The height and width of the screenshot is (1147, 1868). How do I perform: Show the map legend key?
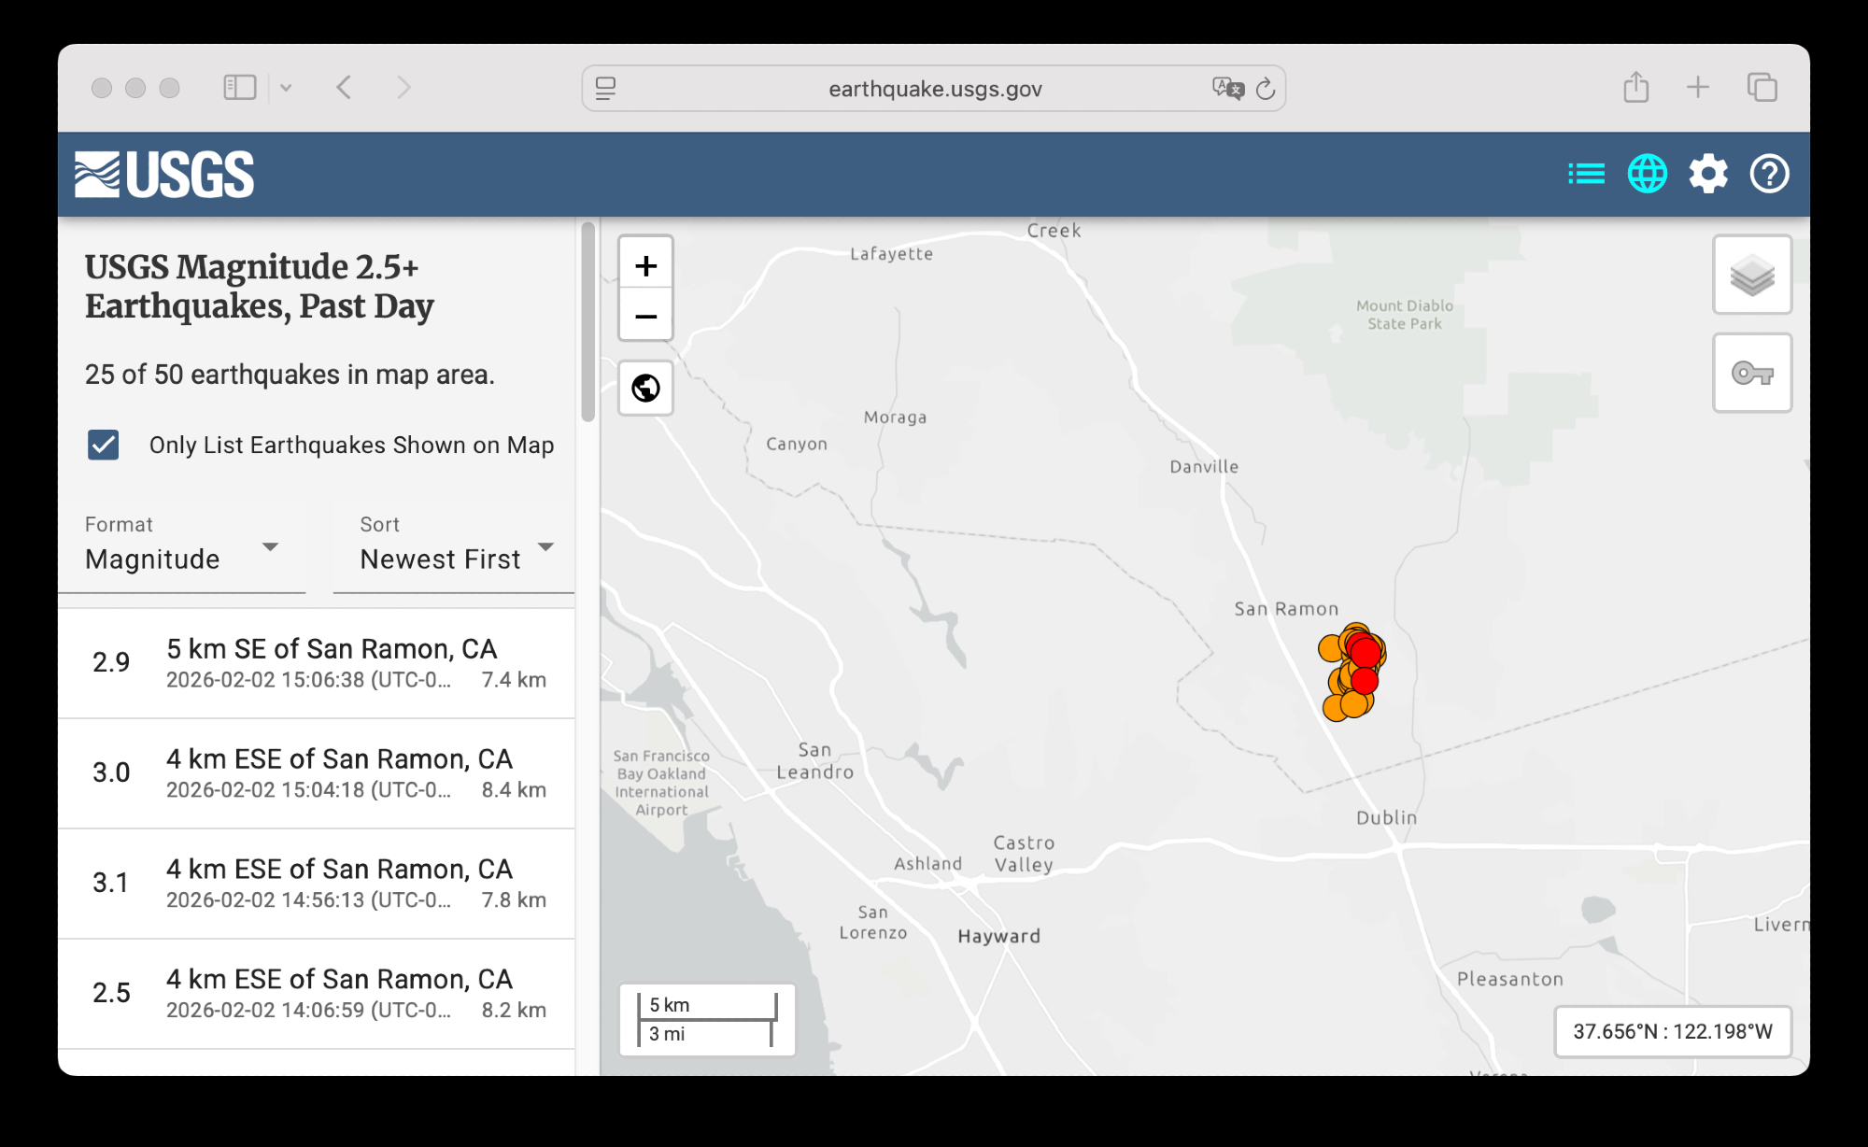[1751, 374]
